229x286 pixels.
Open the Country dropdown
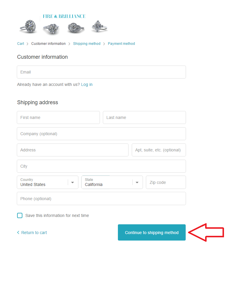point(47,182)
